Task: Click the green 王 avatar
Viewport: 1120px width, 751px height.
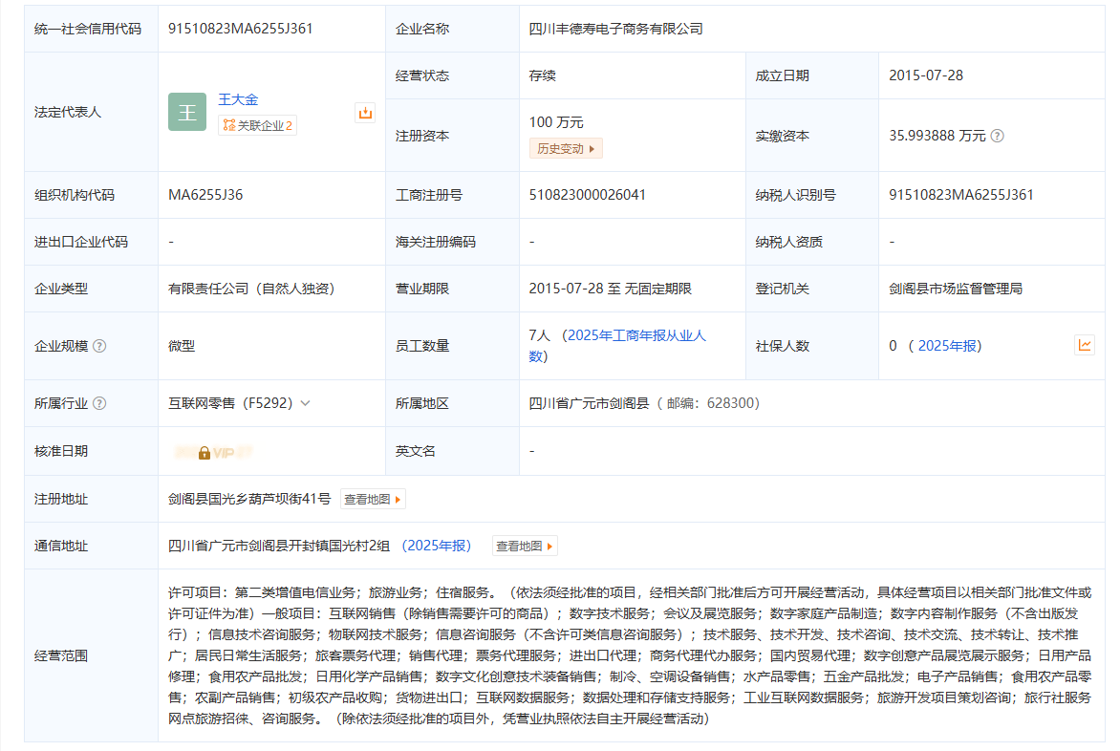Action: [x=187, y=112]
